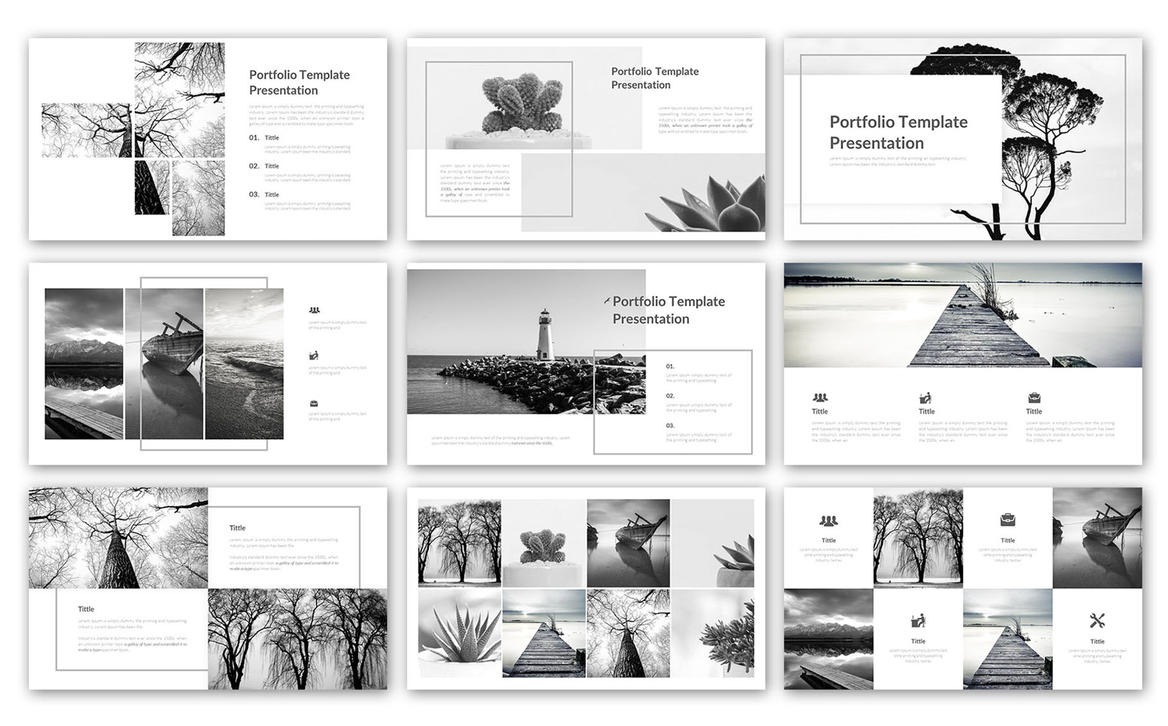Click desk worker icon on shipwreck slide
Viewport: 1168px width, 726px height.
313,356
